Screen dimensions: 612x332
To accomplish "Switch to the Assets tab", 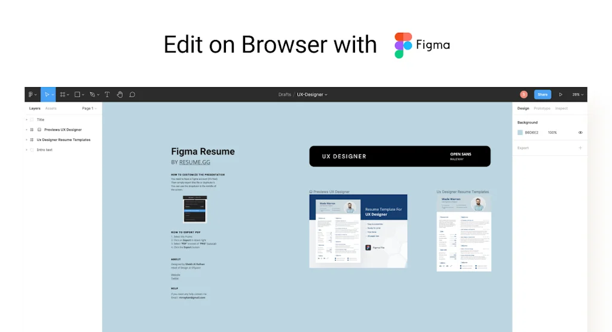I will [x=51, y=109].
